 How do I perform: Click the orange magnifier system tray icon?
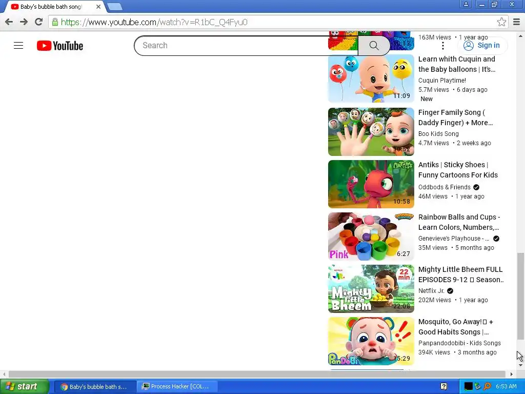pyautogui.click(x=487, y=387)
